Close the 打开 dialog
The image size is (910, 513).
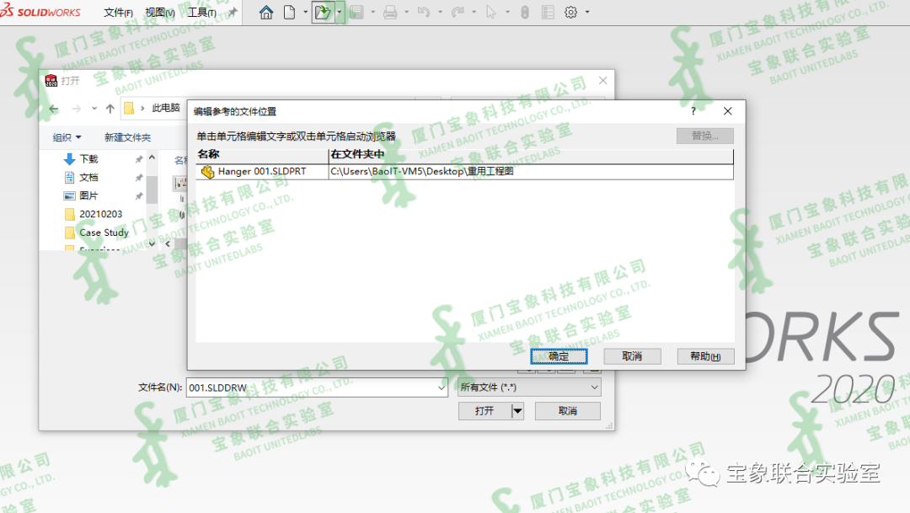pos(603,81)
